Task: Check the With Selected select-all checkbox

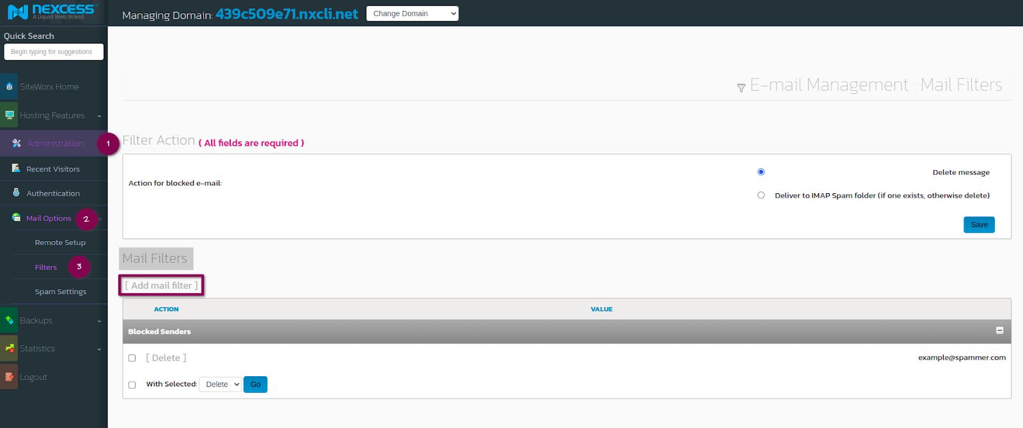Action: [132, 385]
